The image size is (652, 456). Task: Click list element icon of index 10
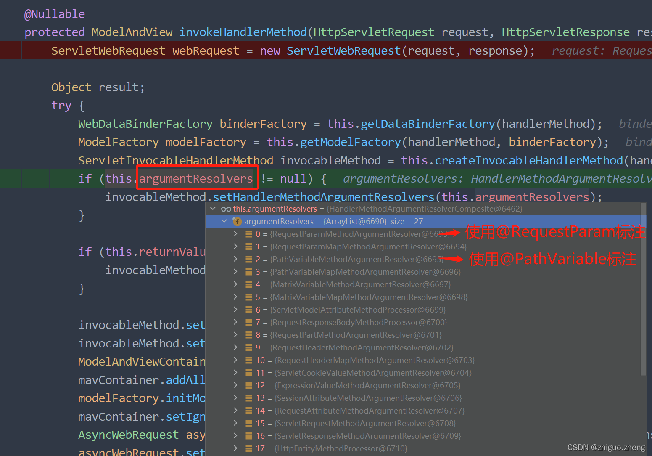(249, 360)
